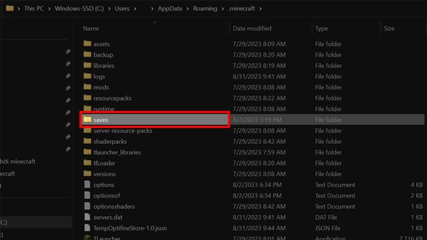Select the resourcepacks folder
Viewport: 427px width, 240px height.
tap(112, 98)
